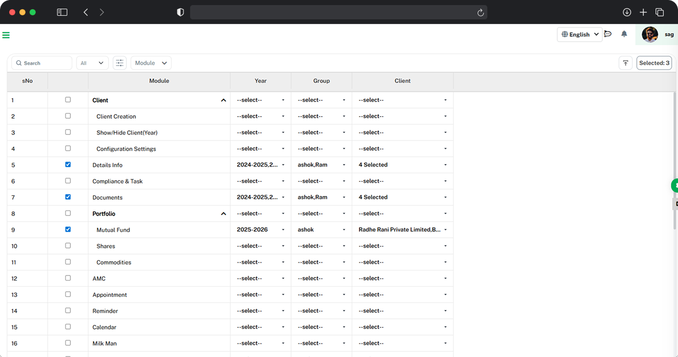Open the English language dropdown

point(580,35)
